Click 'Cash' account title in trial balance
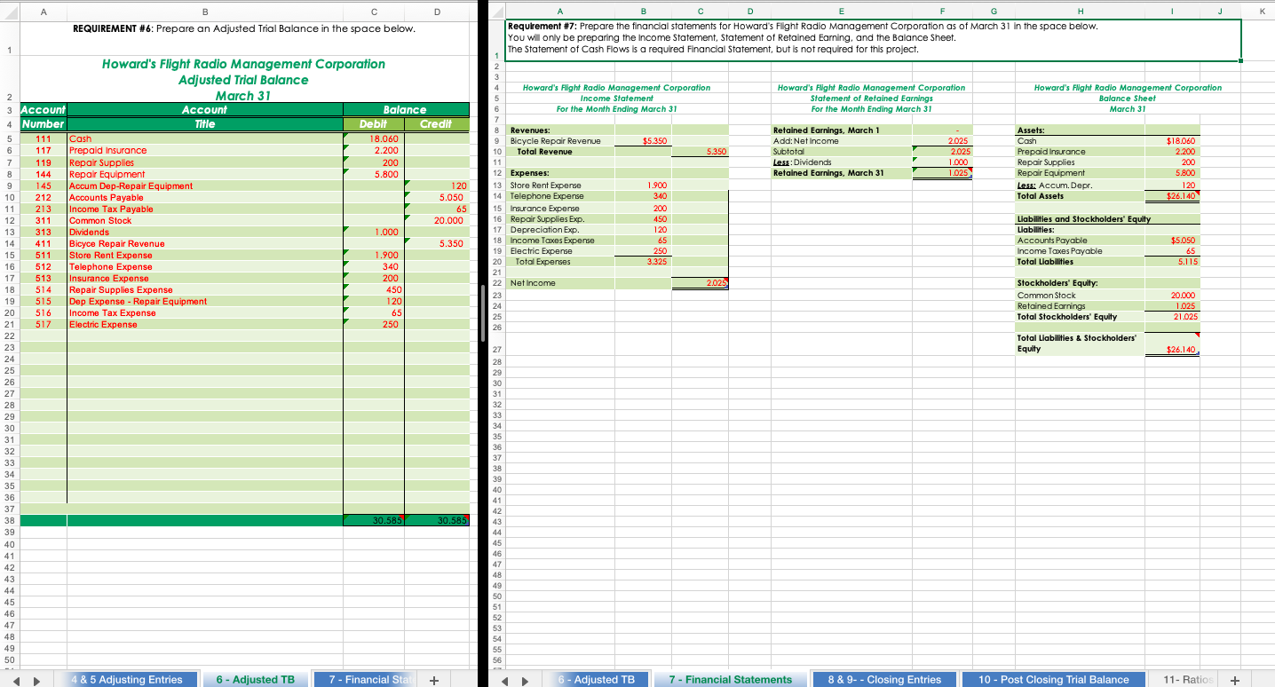The image size is (1275, 687). [x=204, y=139]
